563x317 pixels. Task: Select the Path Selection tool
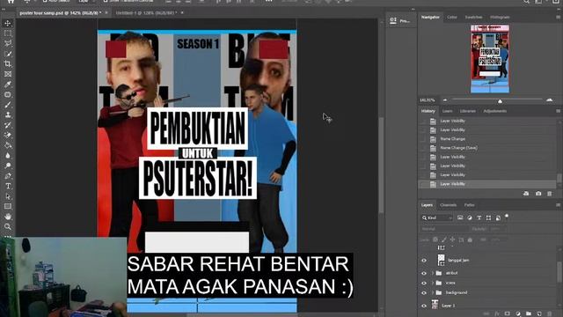[x=8, y=196]
